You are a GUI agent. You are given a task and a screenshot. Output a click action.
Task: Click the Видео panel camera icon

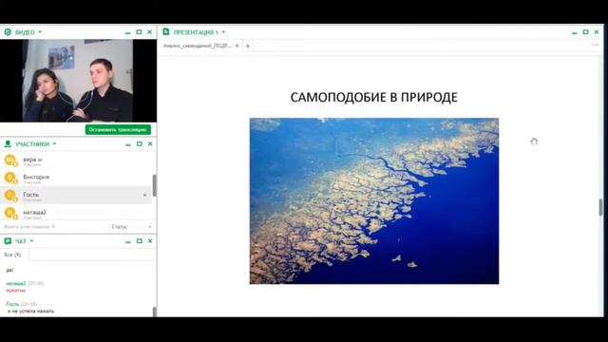(8, 32)
